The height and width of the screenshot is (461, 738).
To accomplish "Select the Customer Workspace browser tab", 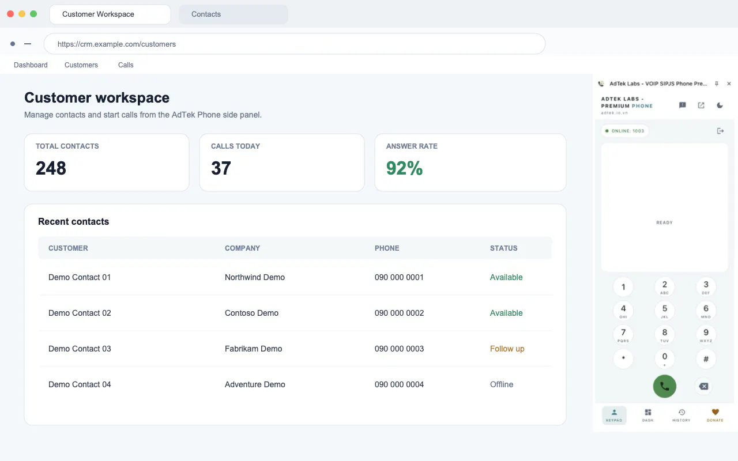I will (110, 14).
